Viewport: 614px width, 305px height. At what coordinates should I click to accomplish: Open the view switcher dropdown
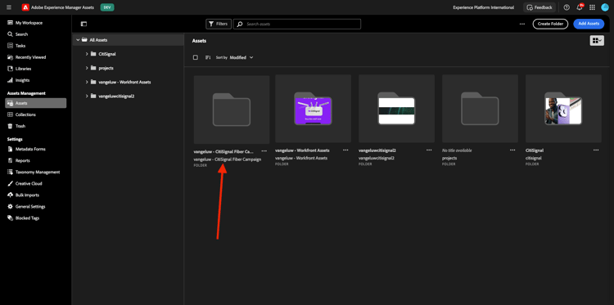[597, 41]
